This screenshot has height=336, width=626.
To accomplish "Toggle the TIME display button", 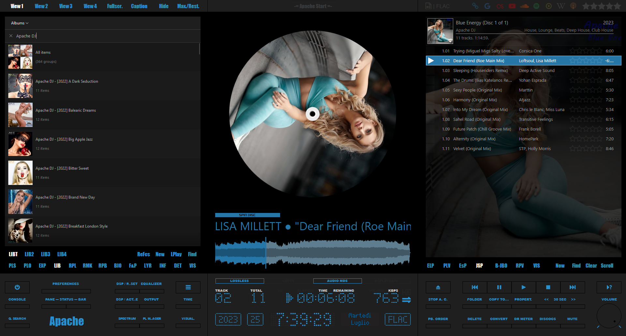I will tap(188, 299).
